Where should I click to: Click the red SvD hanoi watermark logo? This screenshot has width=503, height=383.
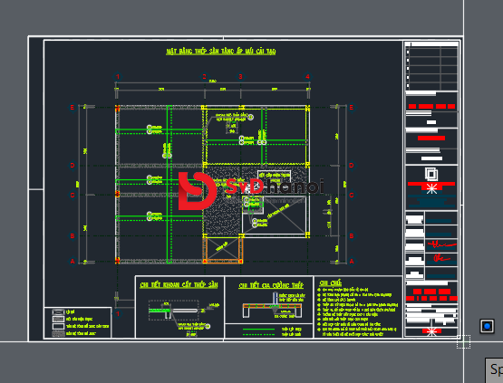point(251,191)
